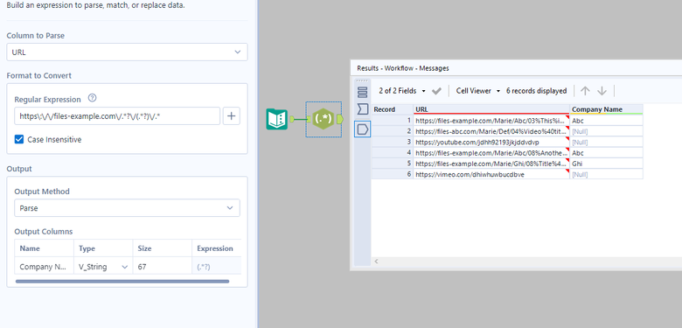Grab the results sidebar dotted handle
The height and width of the screenshot is (328, 682).
362,81
